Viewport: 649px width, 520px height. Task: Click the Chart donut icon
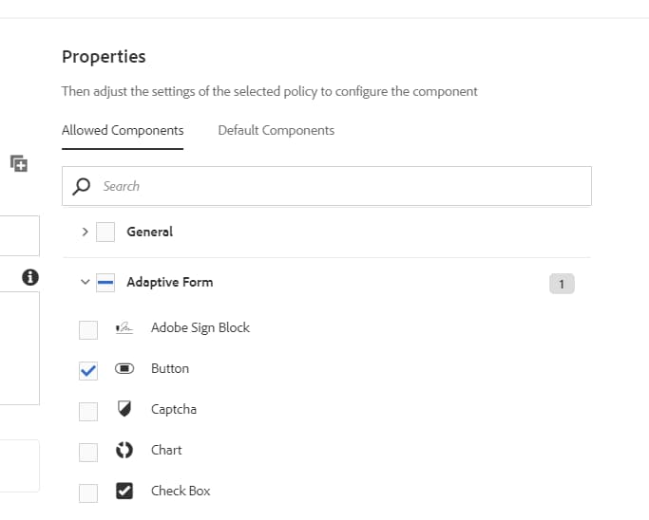click(x=124, y=451)
